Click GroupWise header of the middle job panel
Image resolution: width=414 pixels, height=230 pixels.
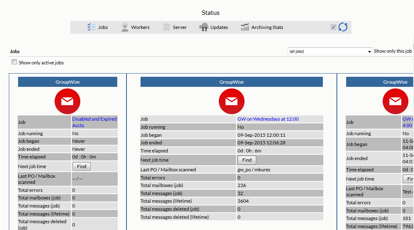coord(231,82)
